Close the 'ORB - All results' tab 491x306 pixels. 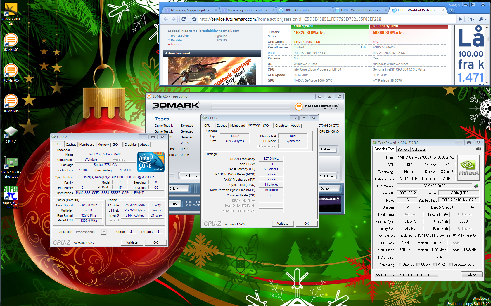(329, 10)
